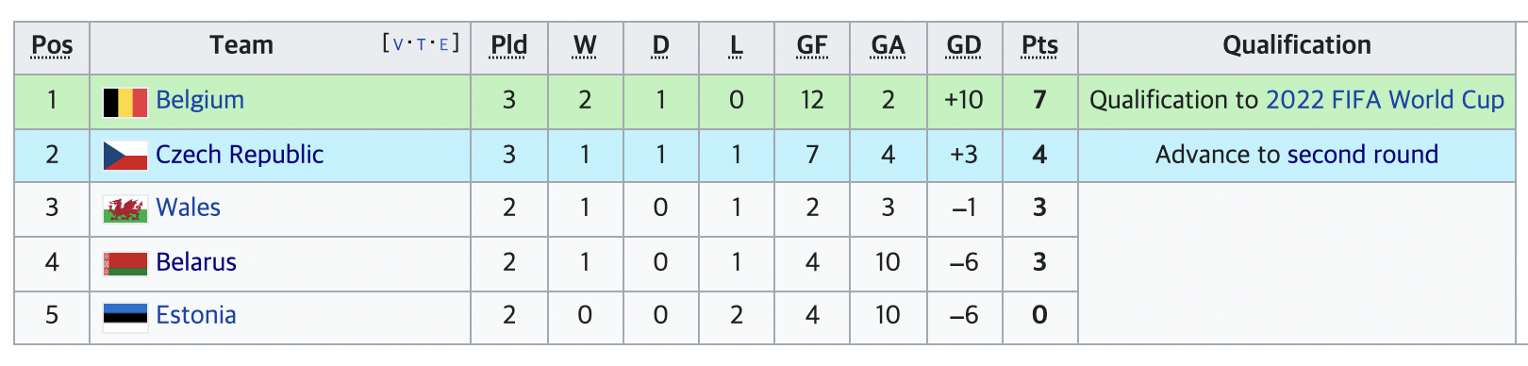Click the GF column header abbreviation
The width and height of the screenshot is (1528, 366).
(812, 45)
